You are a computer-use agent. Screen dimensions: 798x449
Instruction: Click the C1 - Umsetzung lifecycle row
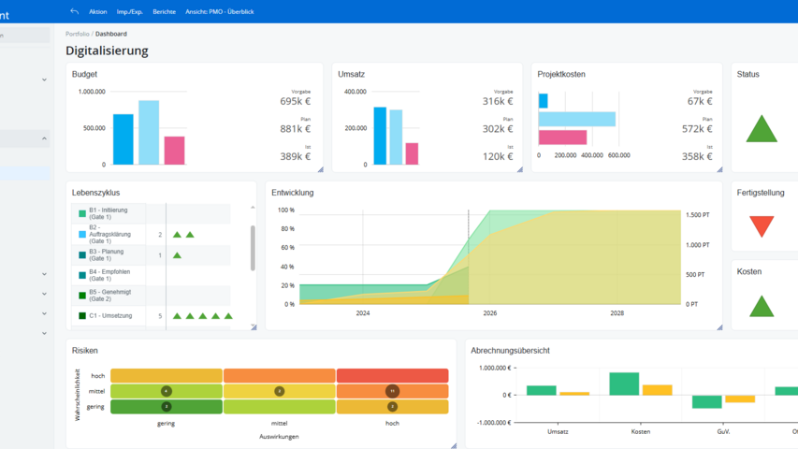(x=112, y=316)
